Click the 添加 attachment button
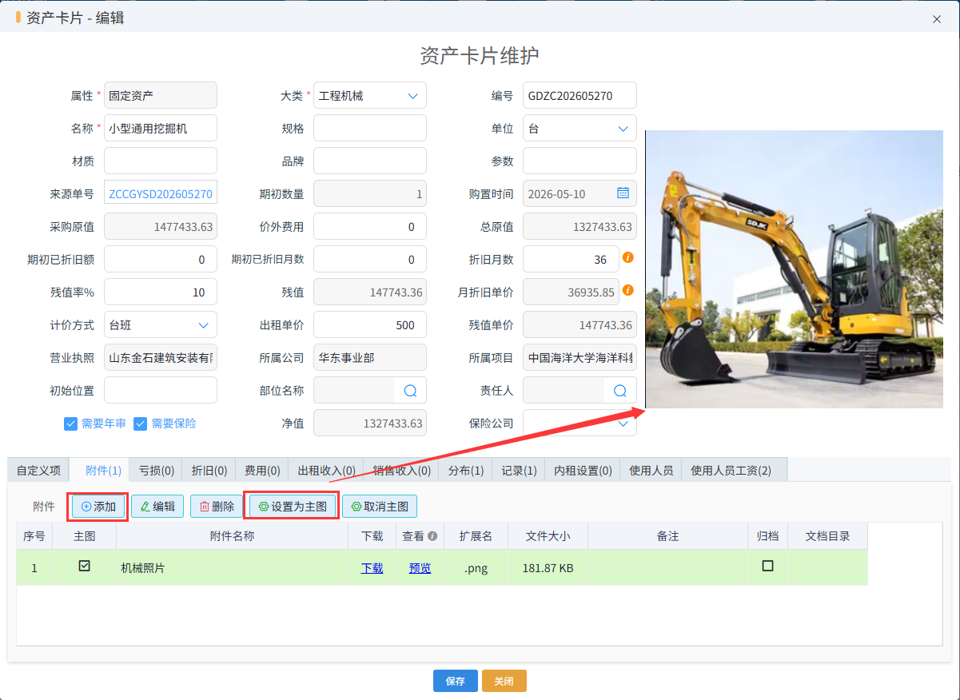 coord(98,507)
